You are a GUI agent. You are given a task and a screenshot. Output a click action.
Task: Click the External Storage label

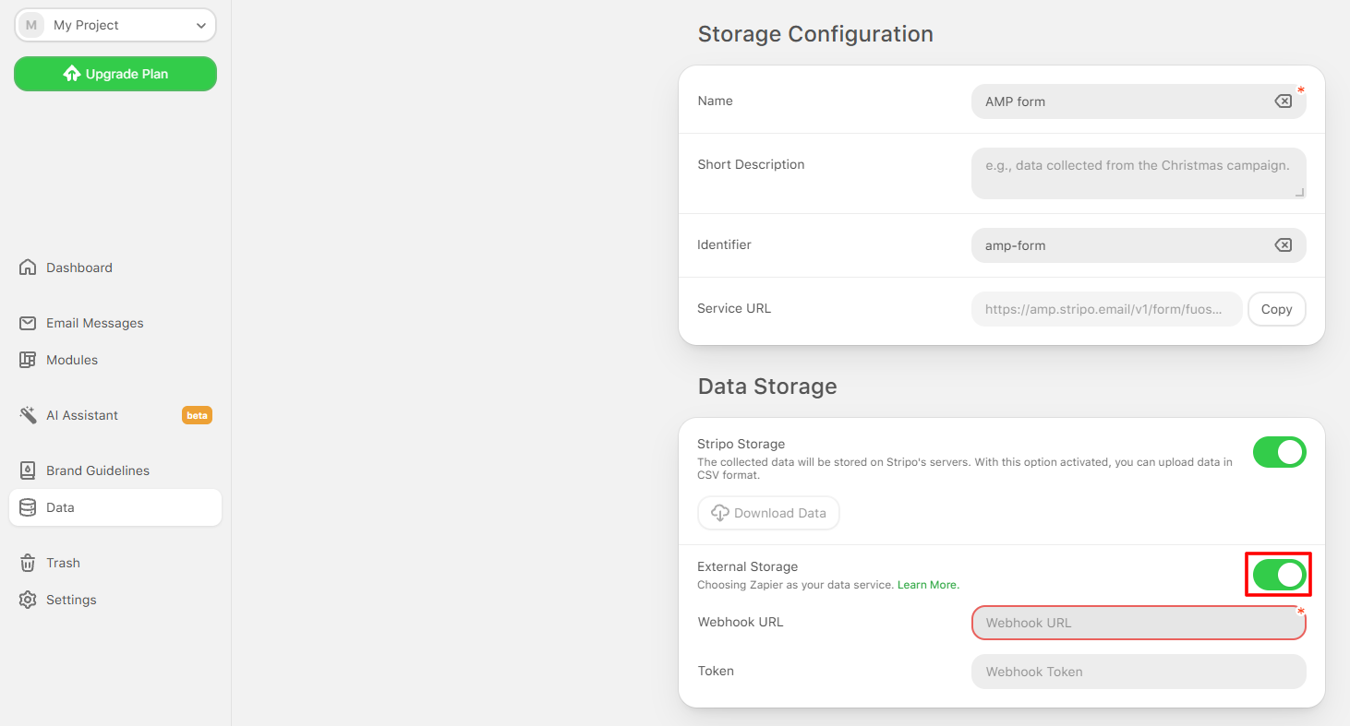click(x=747, y=566)
